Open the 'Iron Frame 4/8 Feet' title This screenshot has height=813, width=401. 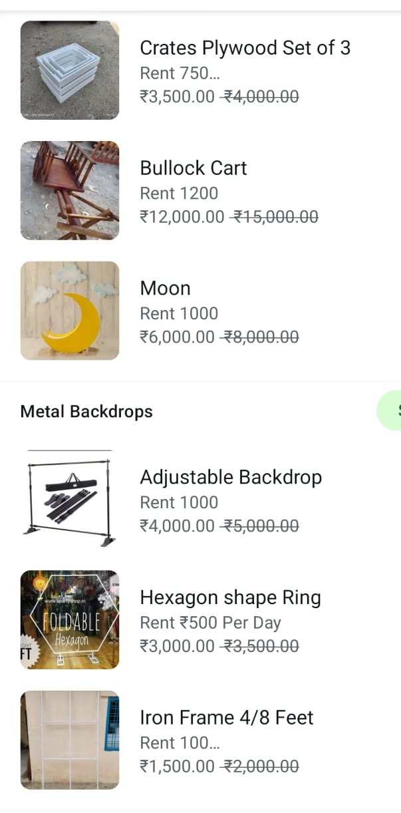[226, 717]
